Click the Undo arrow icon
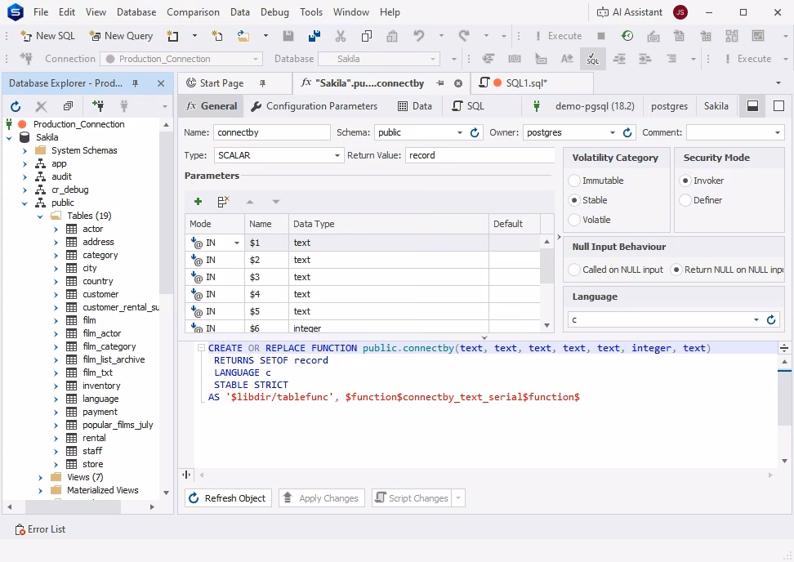This screenshot has width=794, height=562. [x=418, y=36]
